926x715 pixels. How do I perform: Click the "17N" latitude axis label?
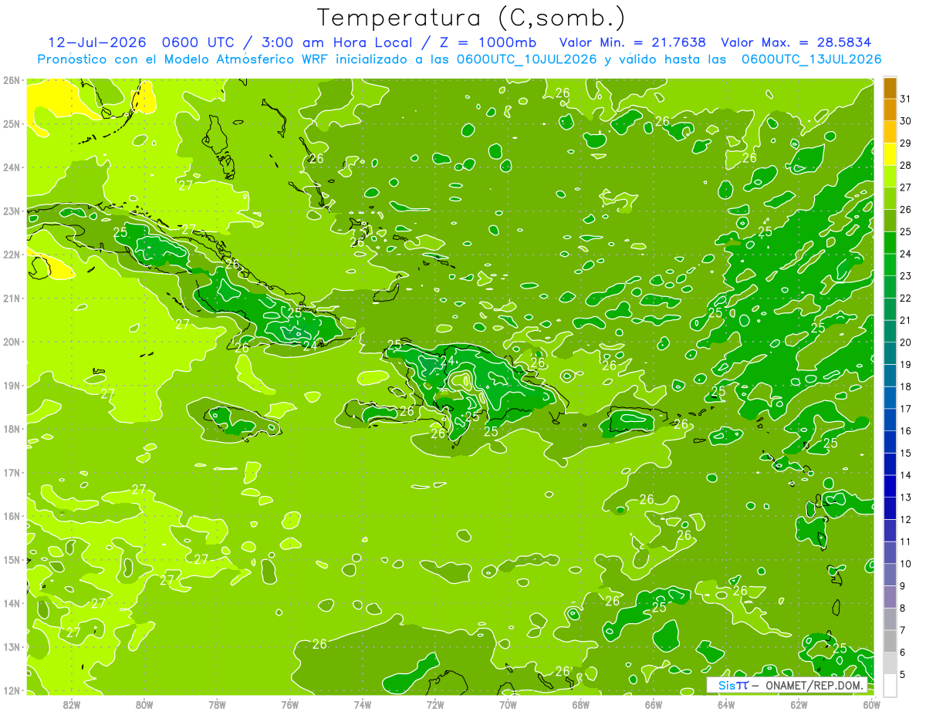click(12, 473)
